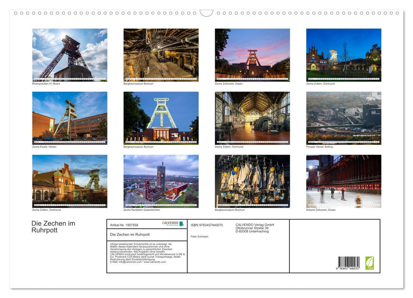Click the Prosper Haniel, Bottrop picture
The width and height of the screenshot is (413, 298).
(343, 118)
